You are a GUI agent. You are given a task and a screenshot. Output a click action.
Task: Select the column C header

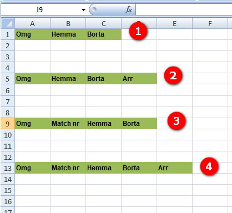[104, 23]
